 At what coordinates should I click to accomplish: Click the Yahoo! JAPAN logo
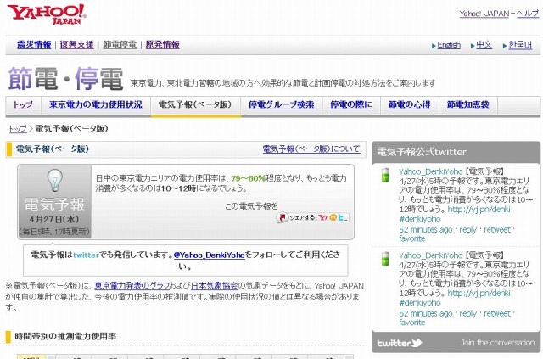47,14
